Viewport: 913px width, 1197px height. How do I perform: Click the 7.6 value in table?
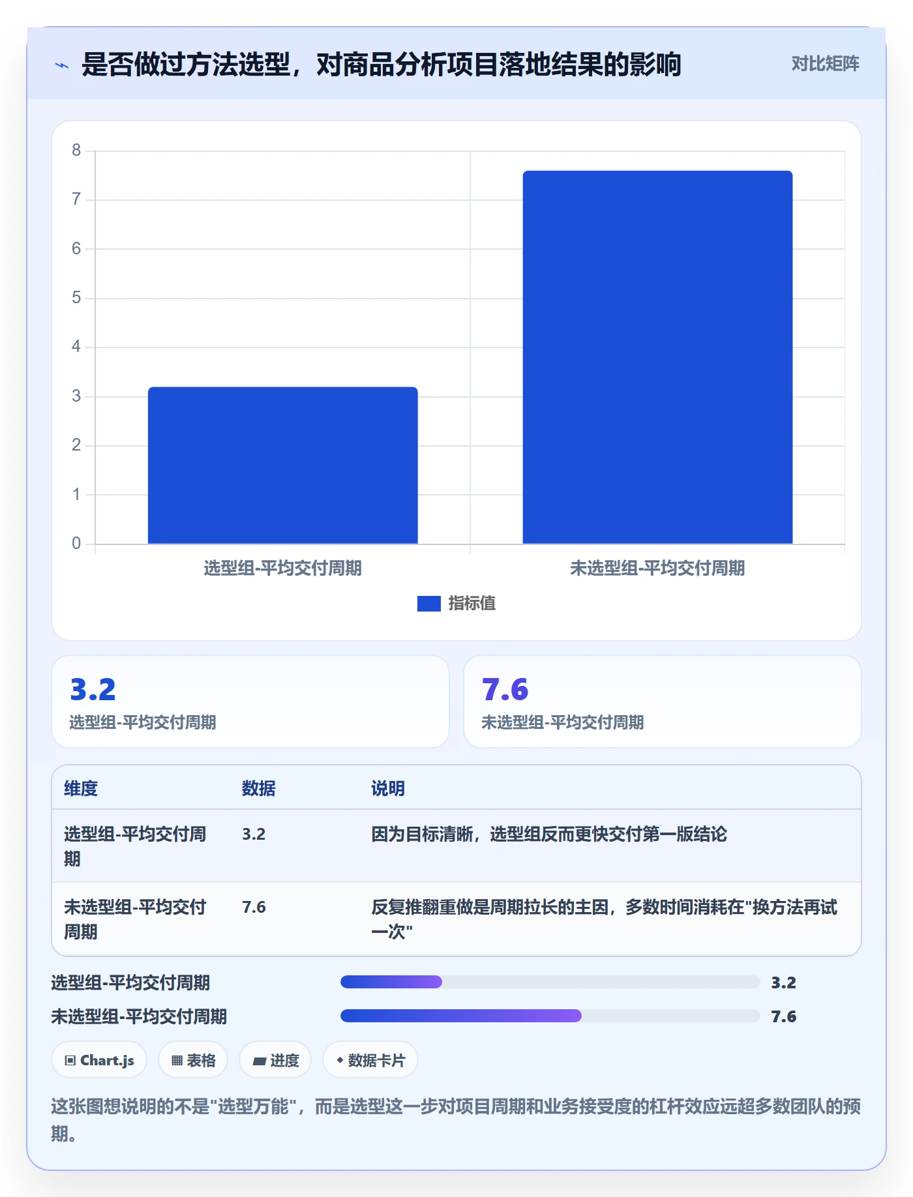coord(254,907)
